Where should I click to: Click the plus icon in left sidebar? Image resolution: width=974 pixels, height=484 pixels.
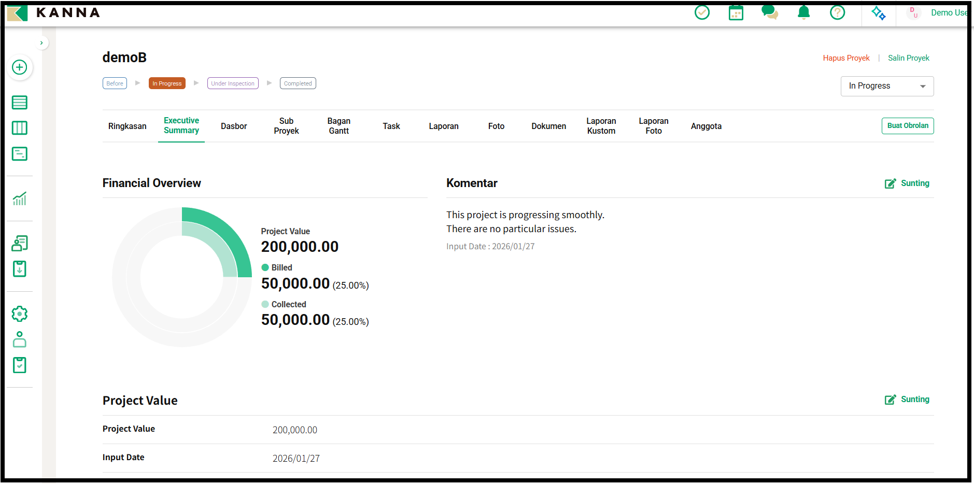click(x=20, y=67)
